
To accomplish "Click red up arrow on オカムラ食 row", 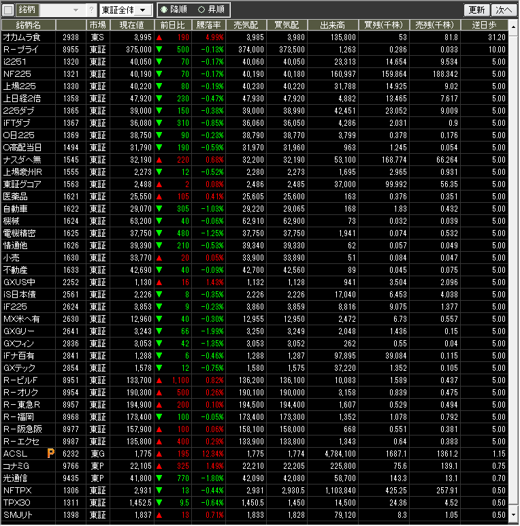I will coord(159,37).
